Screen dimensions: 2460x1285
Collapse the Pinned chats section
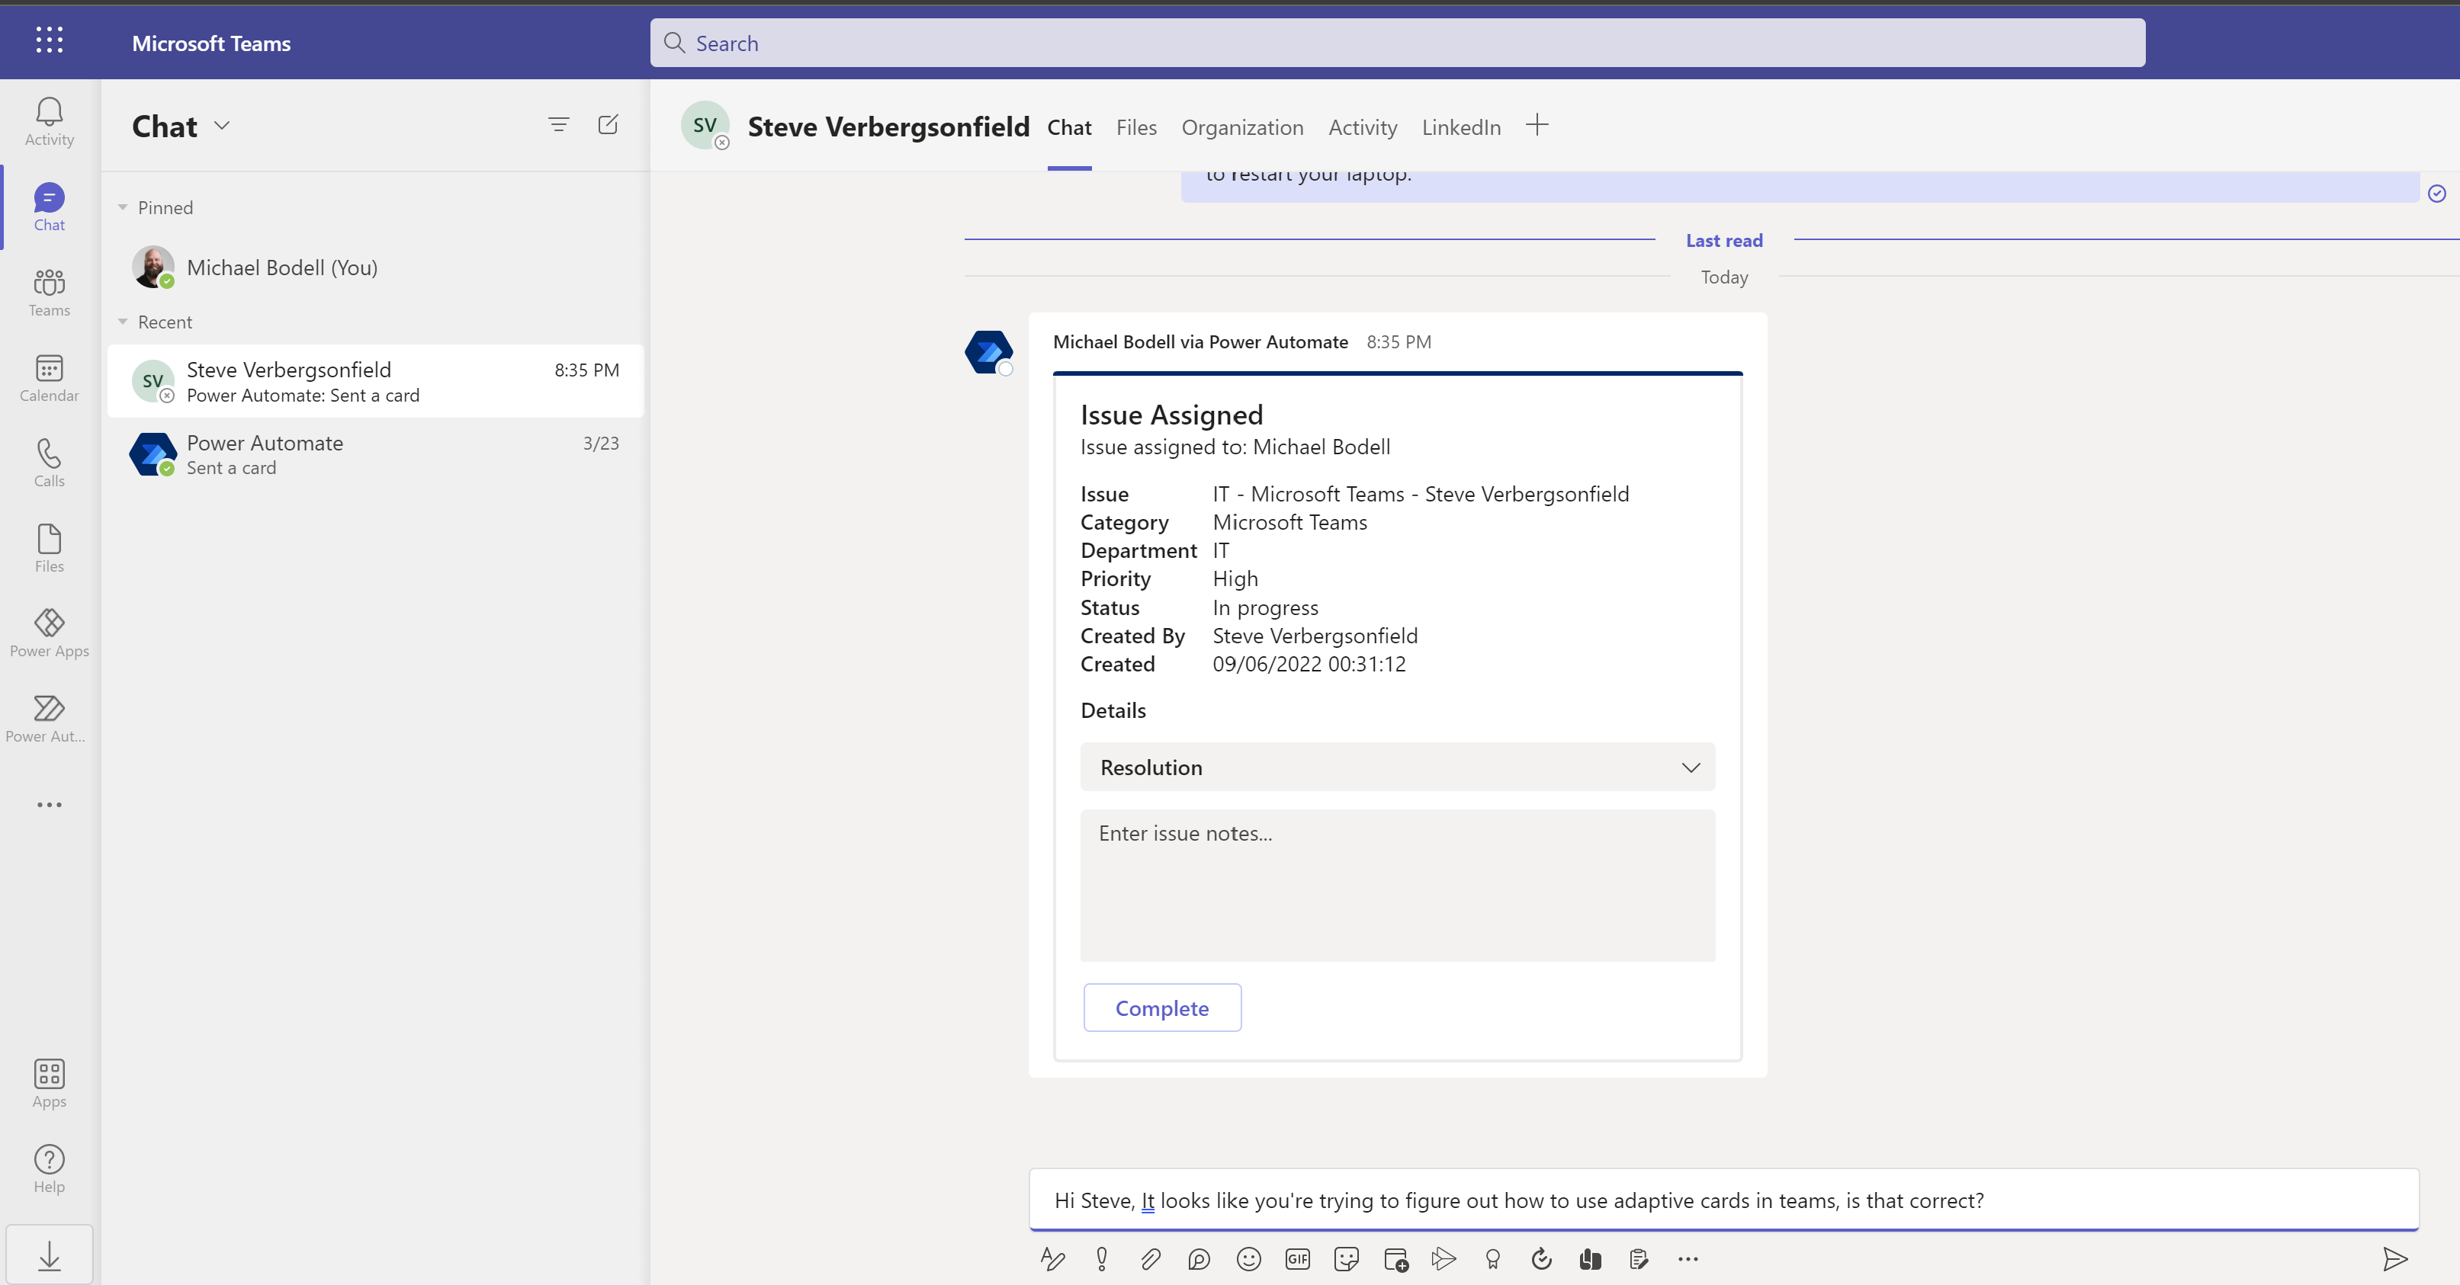coord(122,207)
